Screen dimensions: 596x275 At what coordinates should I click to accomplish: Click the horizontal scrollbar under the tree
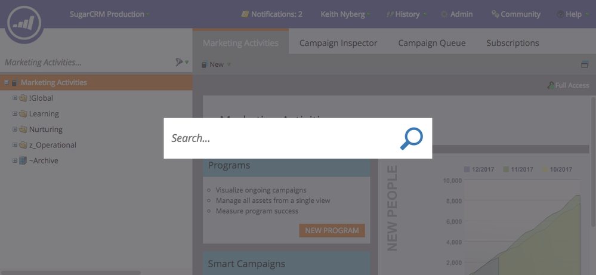(71, 273)
